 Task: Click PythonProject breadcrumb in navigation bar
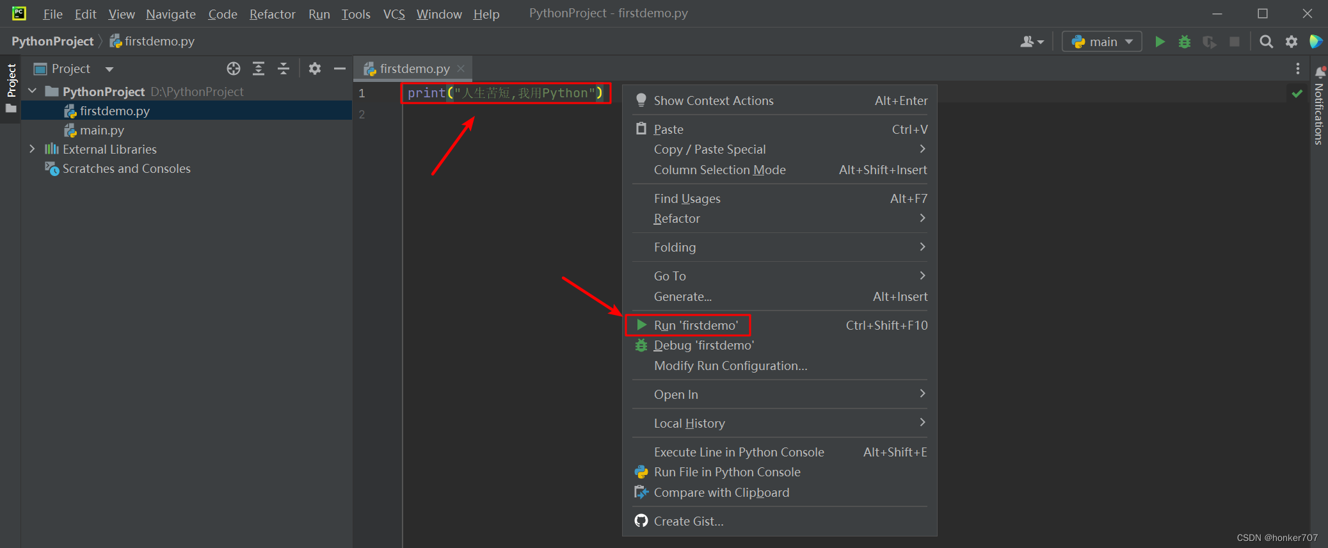click(52, 42)
